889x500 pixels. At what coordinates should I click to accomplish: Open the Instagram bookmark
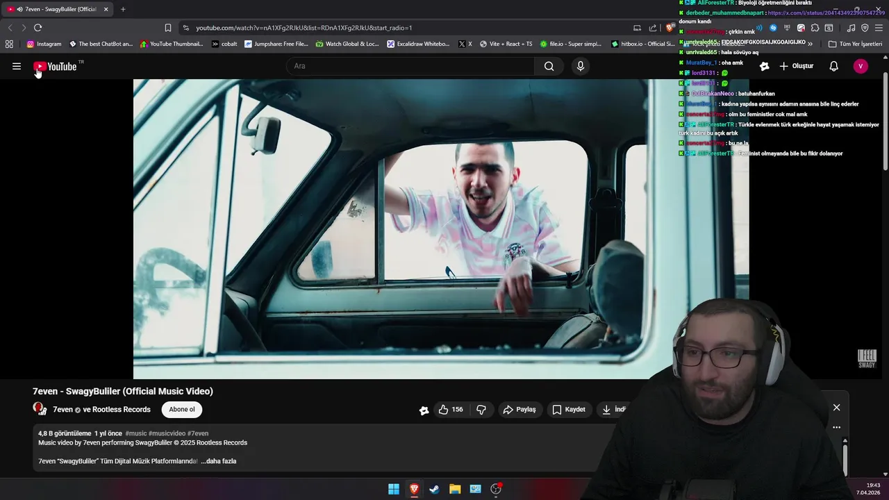pos(44,44)
